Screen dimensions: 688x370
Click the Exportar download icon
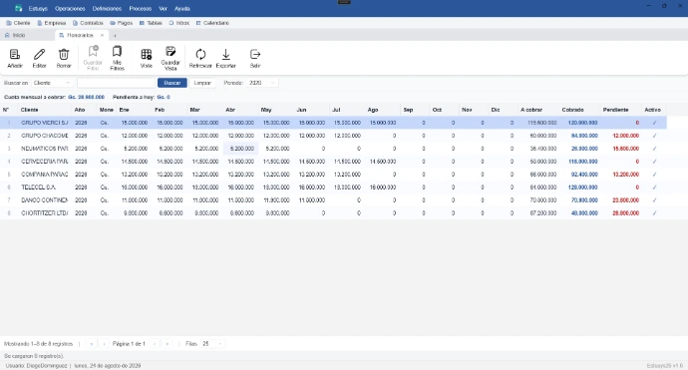[226, 55]
